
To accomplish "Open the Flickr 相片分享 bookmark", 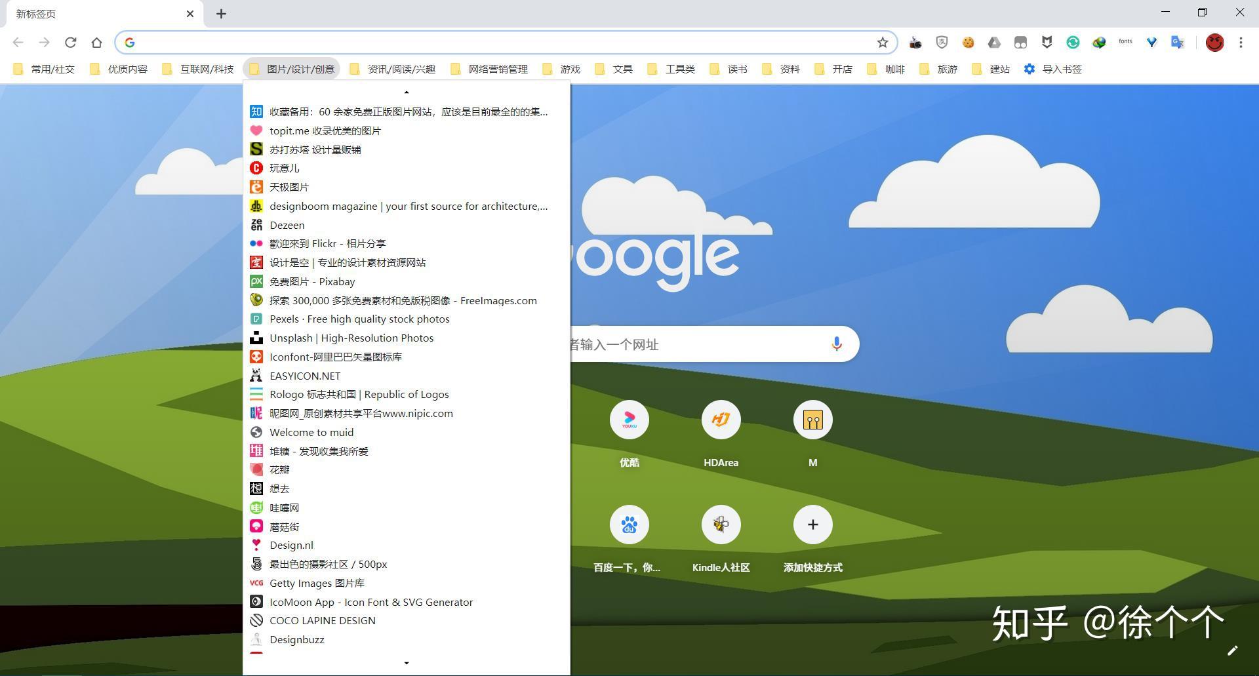I will pos(407,243).
